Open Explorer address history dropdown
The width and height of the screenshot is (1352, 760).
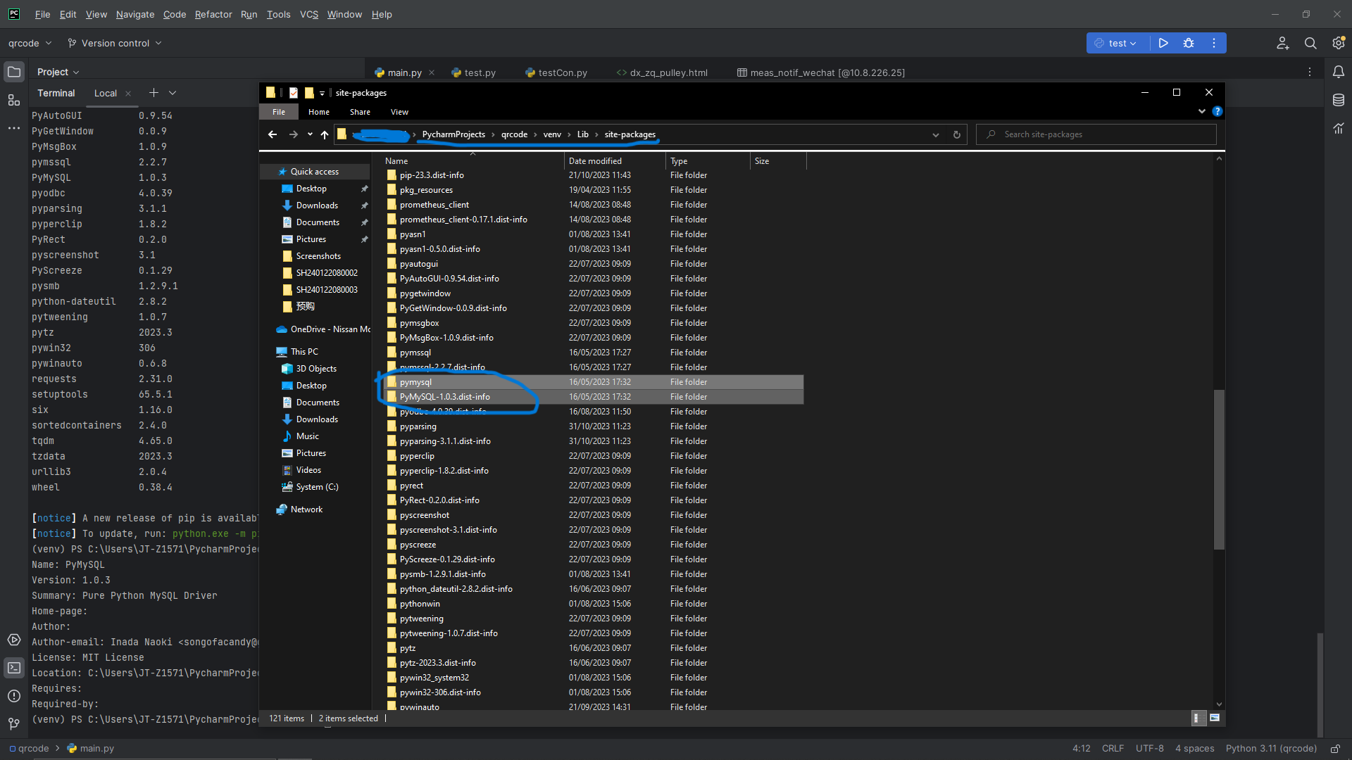tap(936, 134)
